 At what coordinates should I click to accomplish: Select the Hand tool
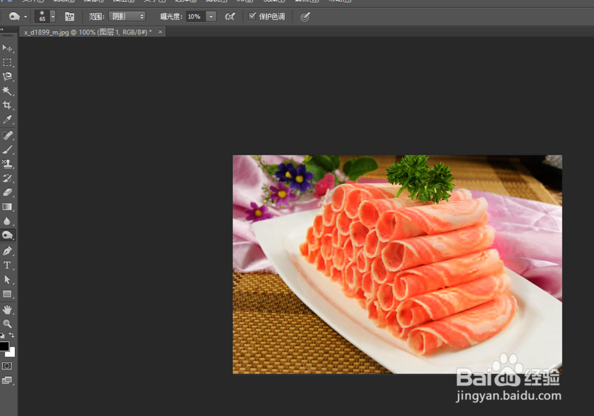tap(7, 310)
